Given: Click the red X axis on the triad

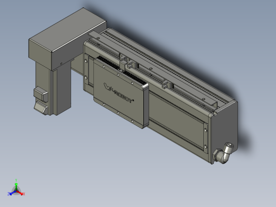Looking at the screenshot, I should point(20,193).
